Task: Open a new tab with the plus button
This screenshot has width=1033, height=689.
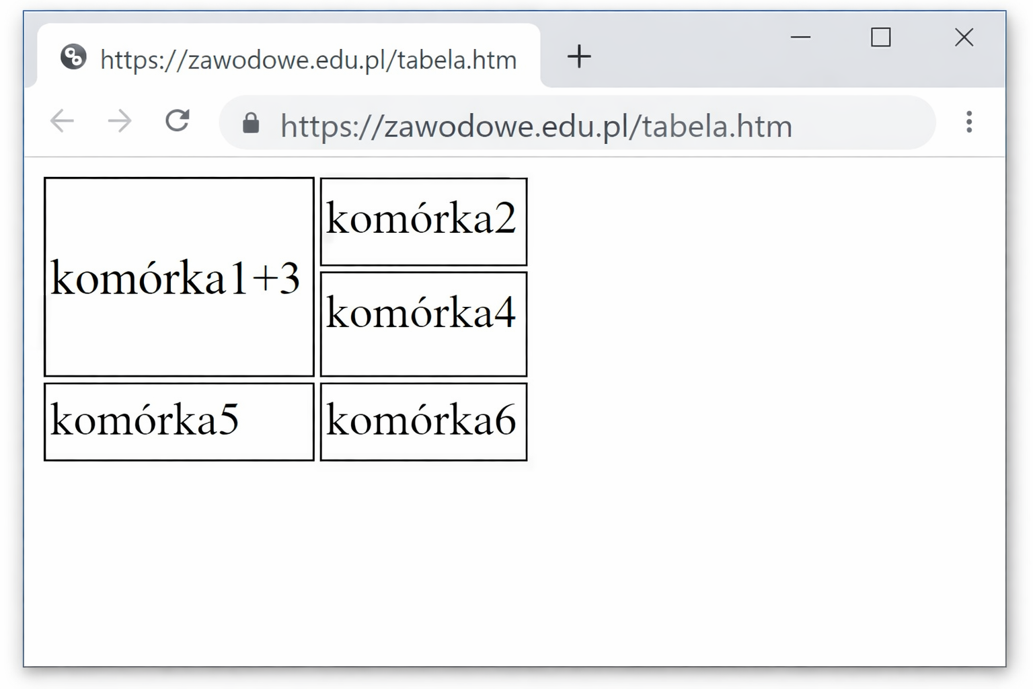Action: [578, 57]
